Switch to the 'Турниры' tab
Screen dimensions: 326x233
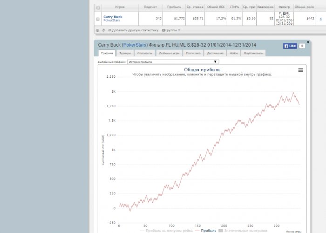[x=124, y=53]
